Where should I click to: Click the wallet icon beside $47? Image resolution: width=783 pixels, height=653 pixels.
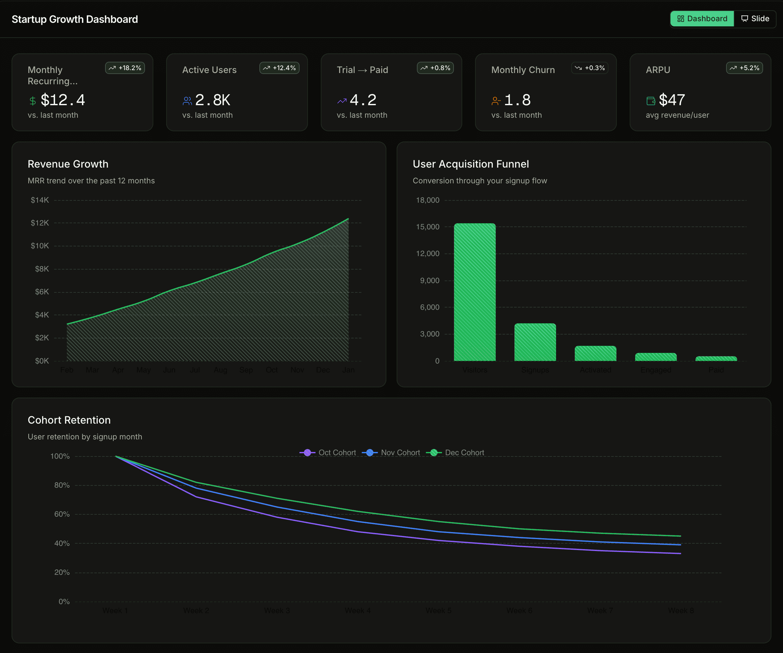(651, 101)
